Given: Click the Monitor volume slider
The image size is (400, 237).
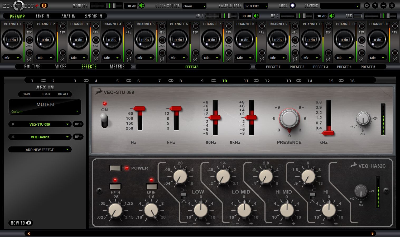Looking at the screenshot, I should 106,6.
